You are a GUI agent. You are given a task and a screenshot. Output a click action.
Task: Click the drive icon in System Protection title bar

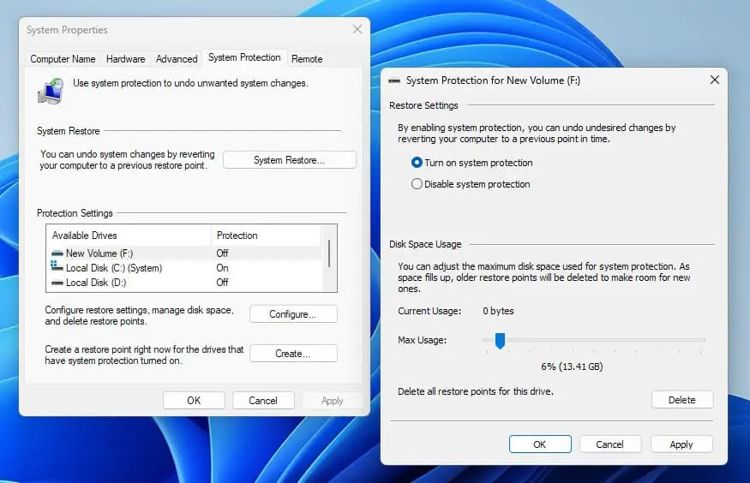(x=394, y=80)
